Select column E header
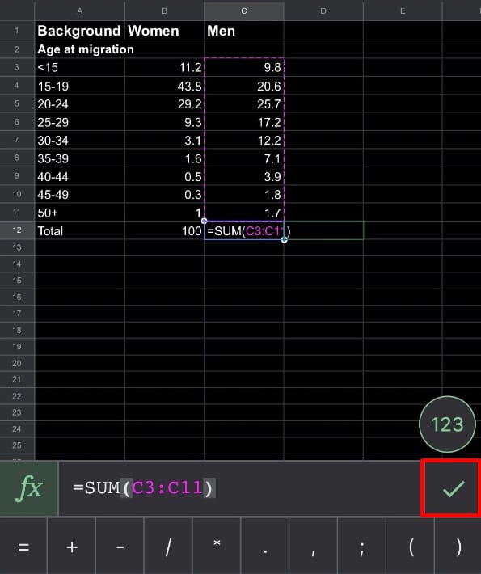The width and height of the screenshot is (481, 574). pos(403,11)
